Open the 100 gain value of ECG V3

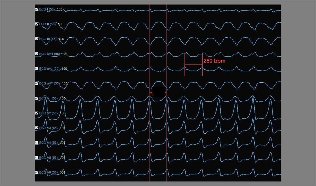click(62, 128)
